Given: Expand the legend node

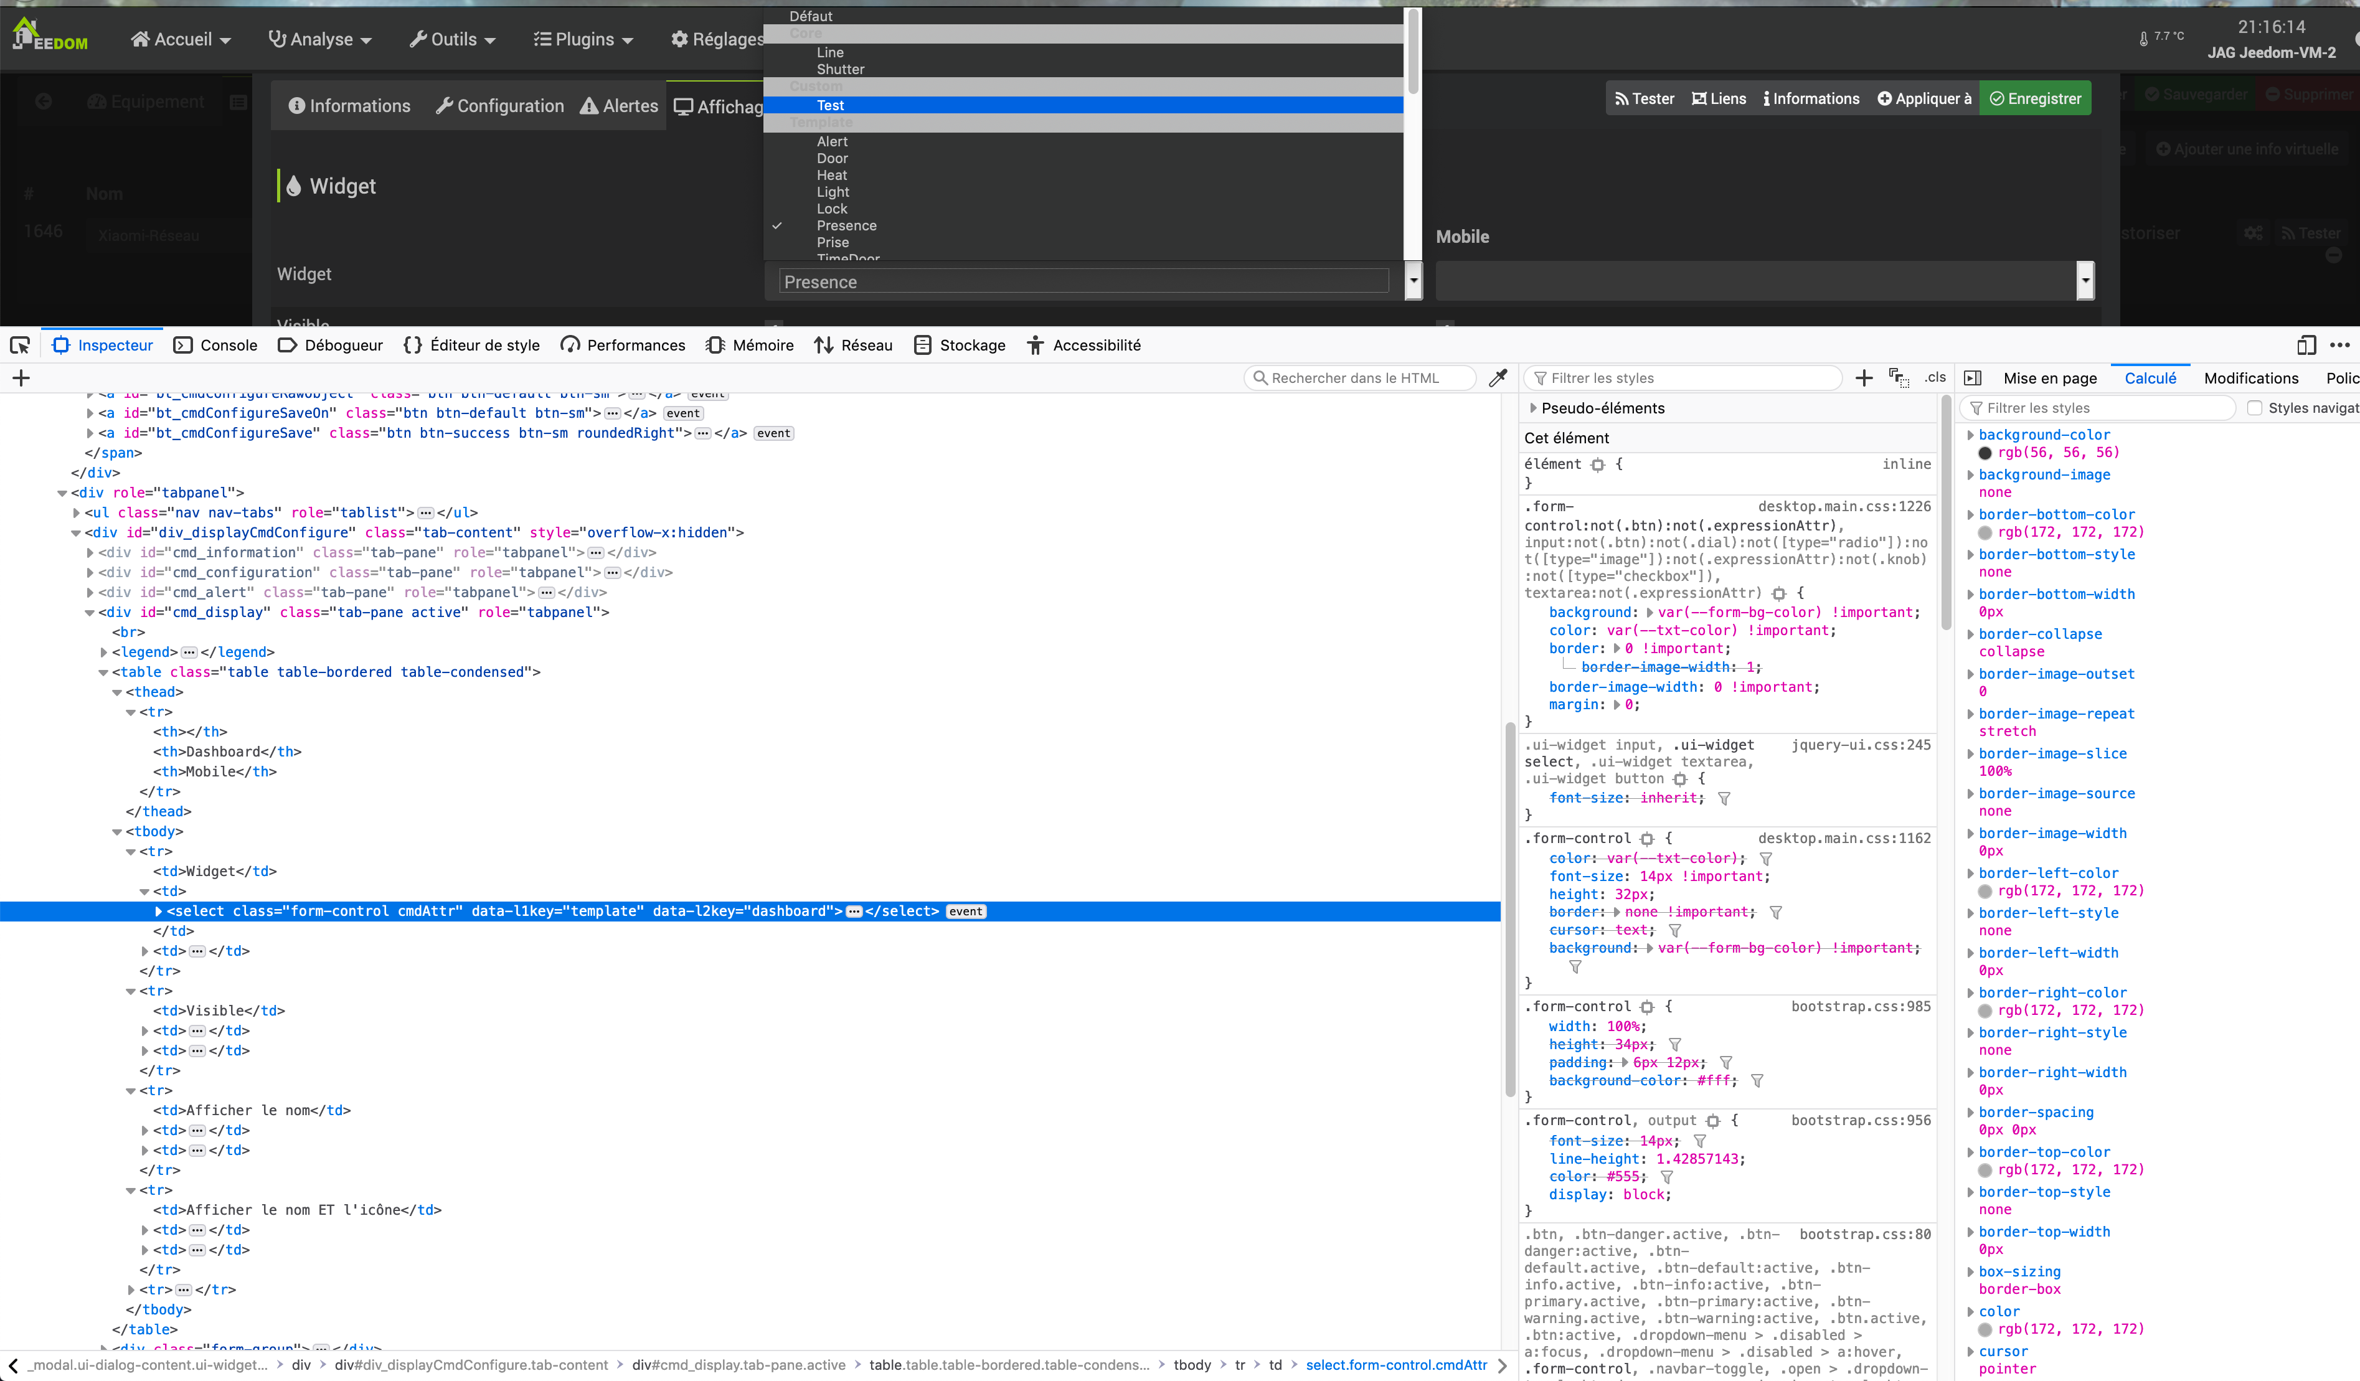Looking at the screenshot, I should (104, 653).
